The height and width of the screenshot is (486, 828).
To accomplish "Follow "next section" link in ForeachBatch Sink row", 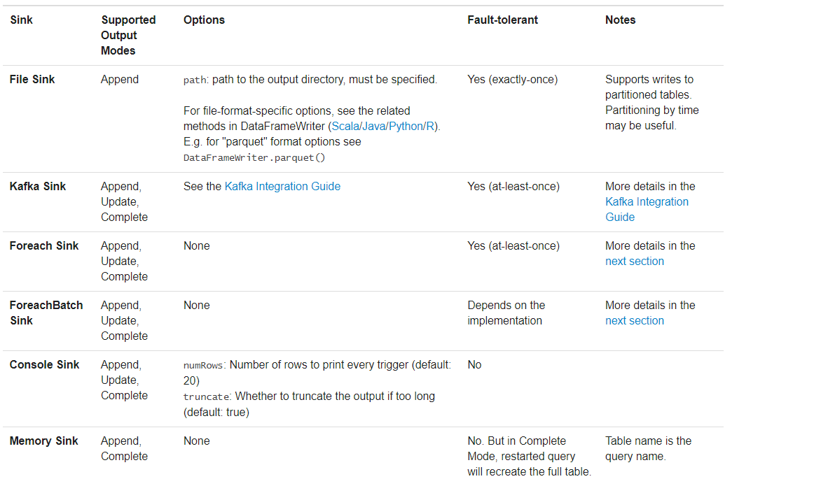I will (635, 320).
